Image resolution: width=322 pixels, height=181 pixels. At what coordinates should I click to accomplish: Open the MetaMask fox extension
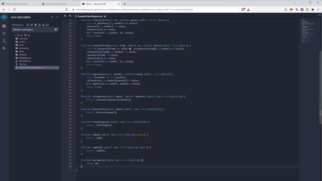291,10
